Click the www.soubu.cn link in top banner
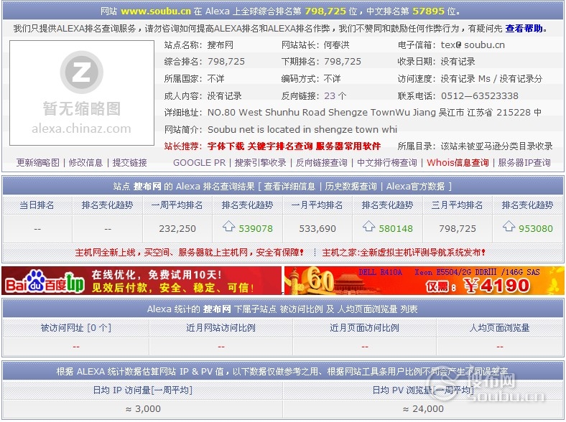The width and height of the screenshot is (566, 422). [x=156, y=11]
